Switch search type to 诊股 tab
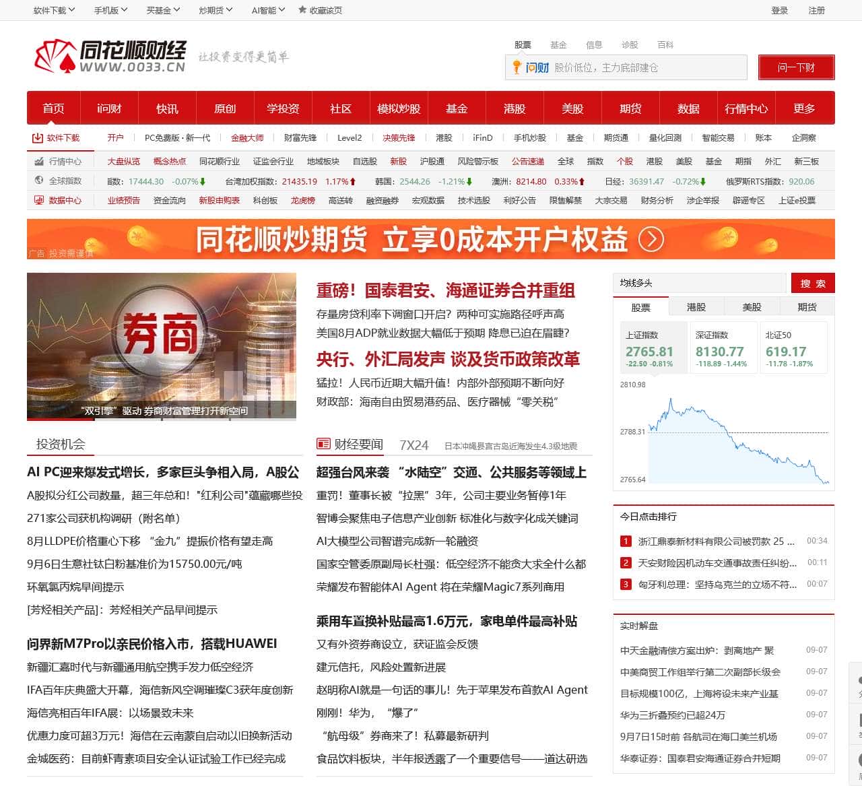862x786 pixels. tap(630, 45)
